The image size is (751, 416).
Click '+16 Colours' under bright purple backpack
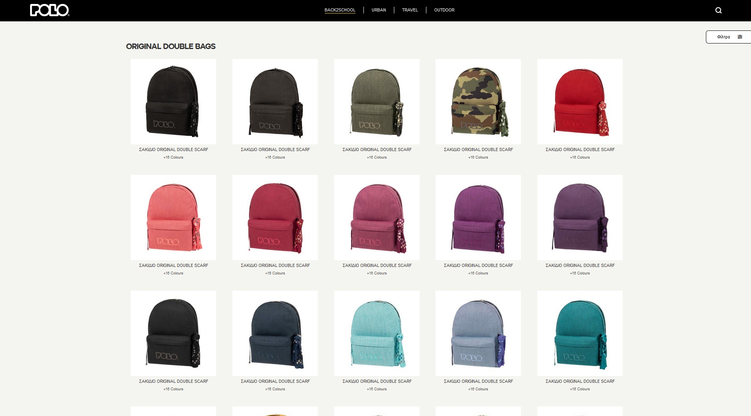tap(478, 273)
